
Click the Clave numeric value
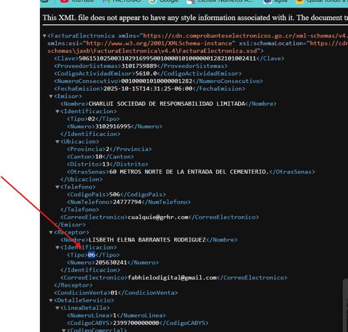click(x=167, y=59)
